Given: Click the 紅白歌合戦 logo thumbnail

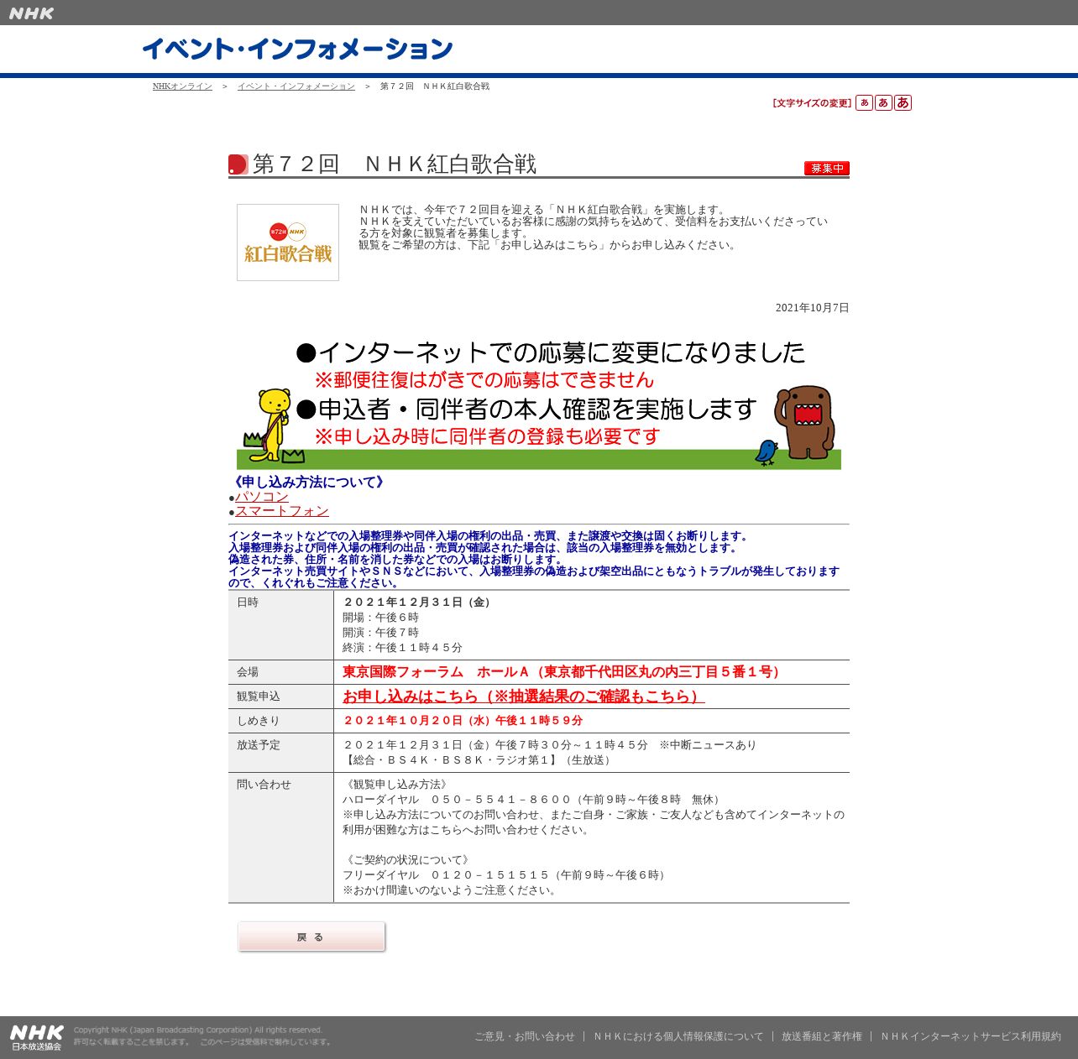Looking at the screenshot, I should tap(288, 243).
